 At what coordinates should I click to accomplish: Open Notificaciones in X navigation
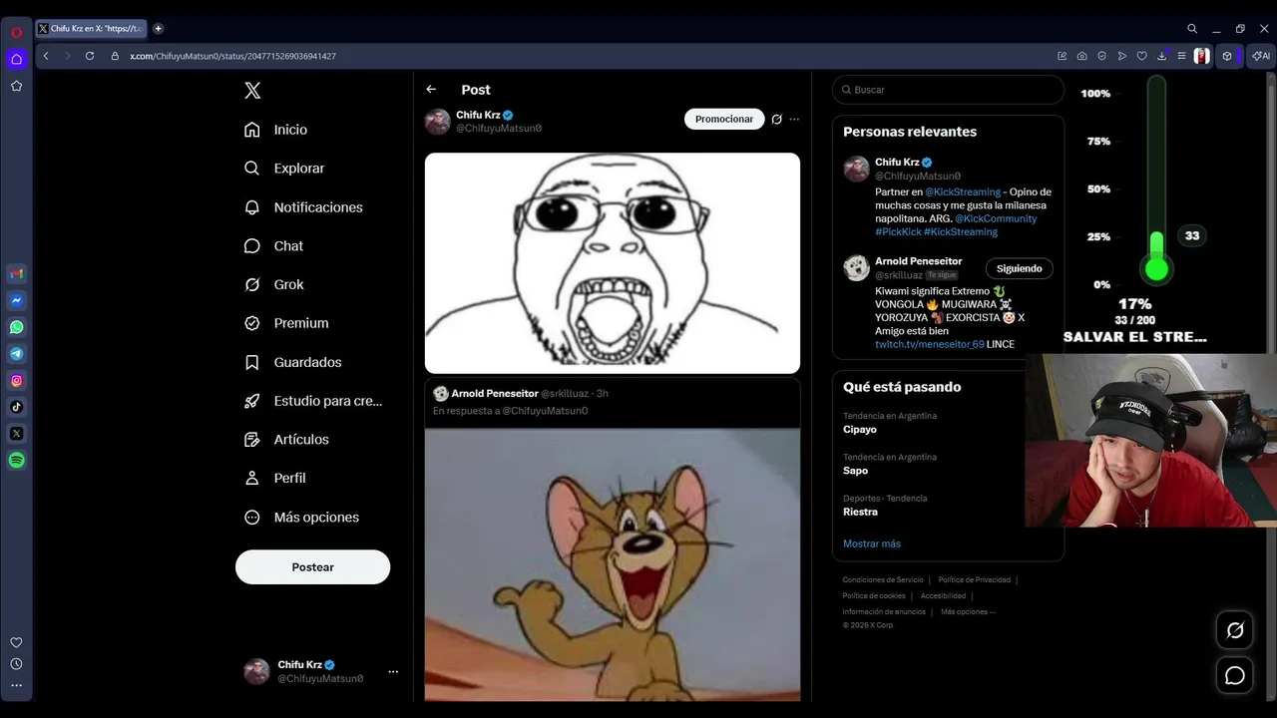pos(304,207)
